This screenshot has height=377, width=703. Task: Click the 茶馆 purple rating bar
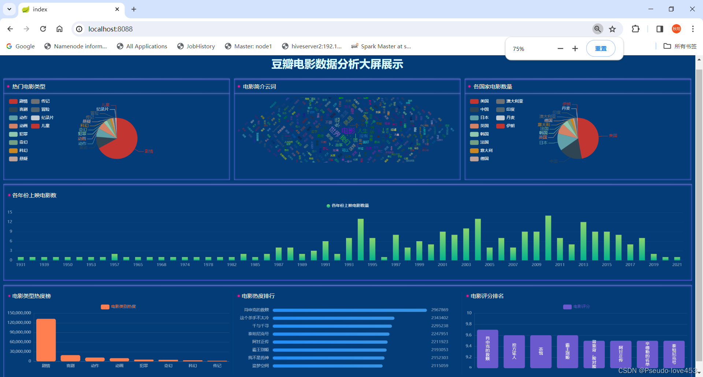click(x=541, y=352)
